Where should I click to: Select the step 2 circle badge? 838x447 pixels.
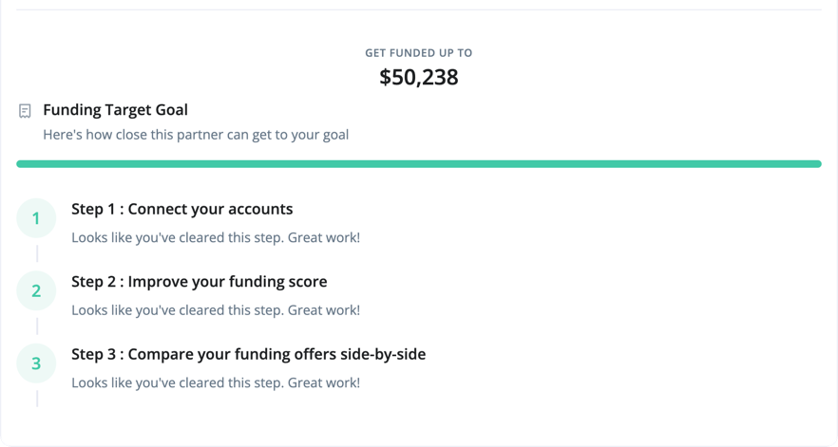click(x=36, y=290)
